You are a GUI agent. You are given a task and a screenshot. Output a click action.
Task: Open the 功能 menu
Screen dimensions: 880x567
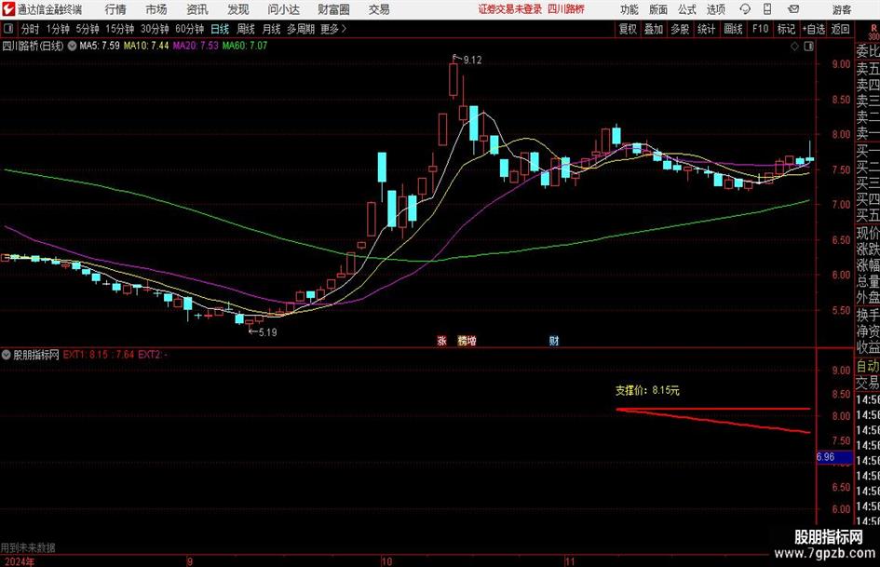pos(630,9)
